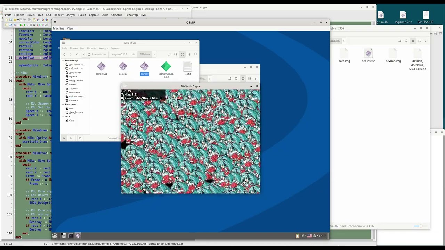This screenshot has width=445, height=250.
Task: Adjust zoom slider in DebianI386 status bar
Action: (420, 226)
